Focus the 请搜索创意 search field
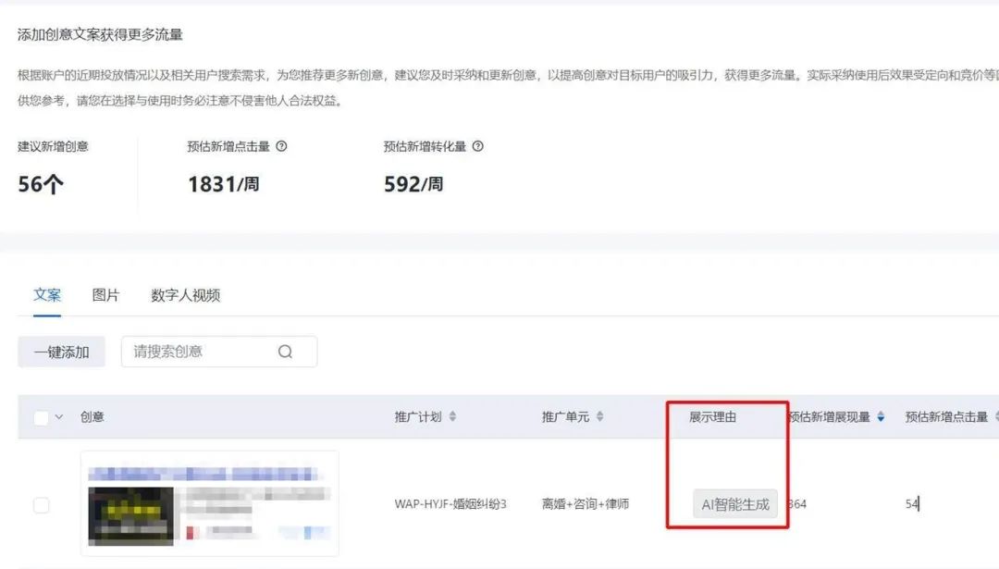The width and height of the screenshot is (999, 569). (219, 352)
